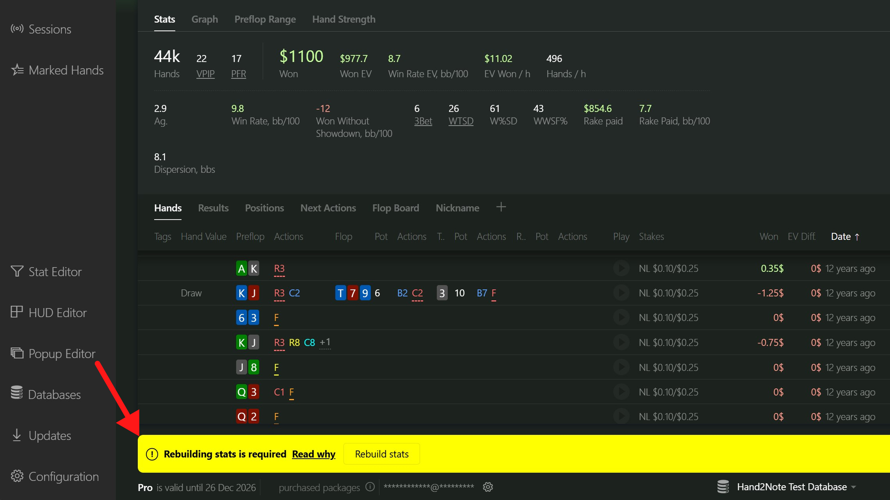Click the Rebuild stats button

click(381, 454)
